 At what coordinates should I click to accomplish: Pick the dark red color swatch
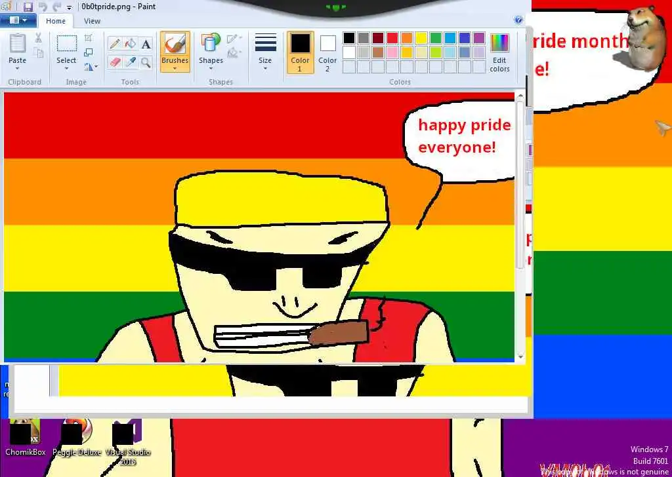tap(378, 38)
